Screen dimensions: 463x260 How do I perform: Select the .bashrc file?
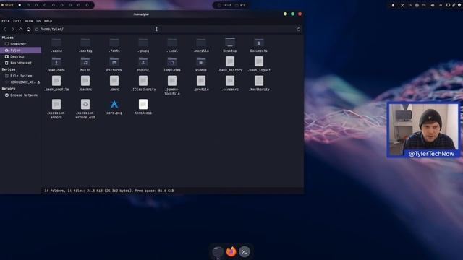point(85,84)
